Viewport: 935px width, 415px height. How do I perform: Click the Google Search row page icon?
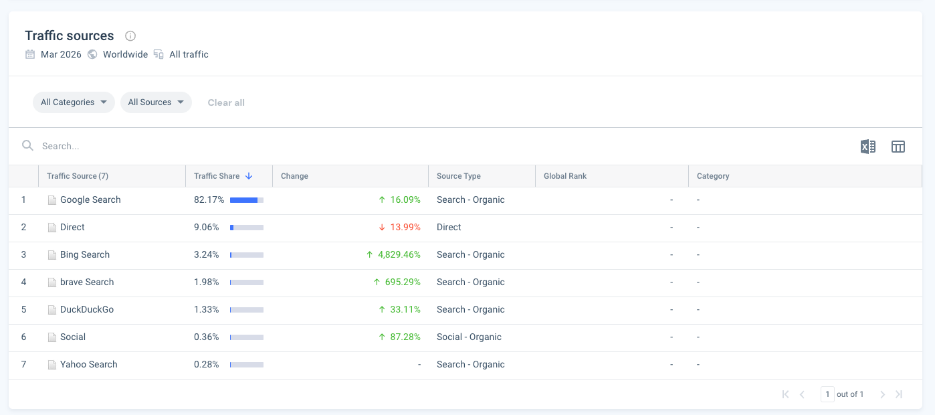(52, 200)
